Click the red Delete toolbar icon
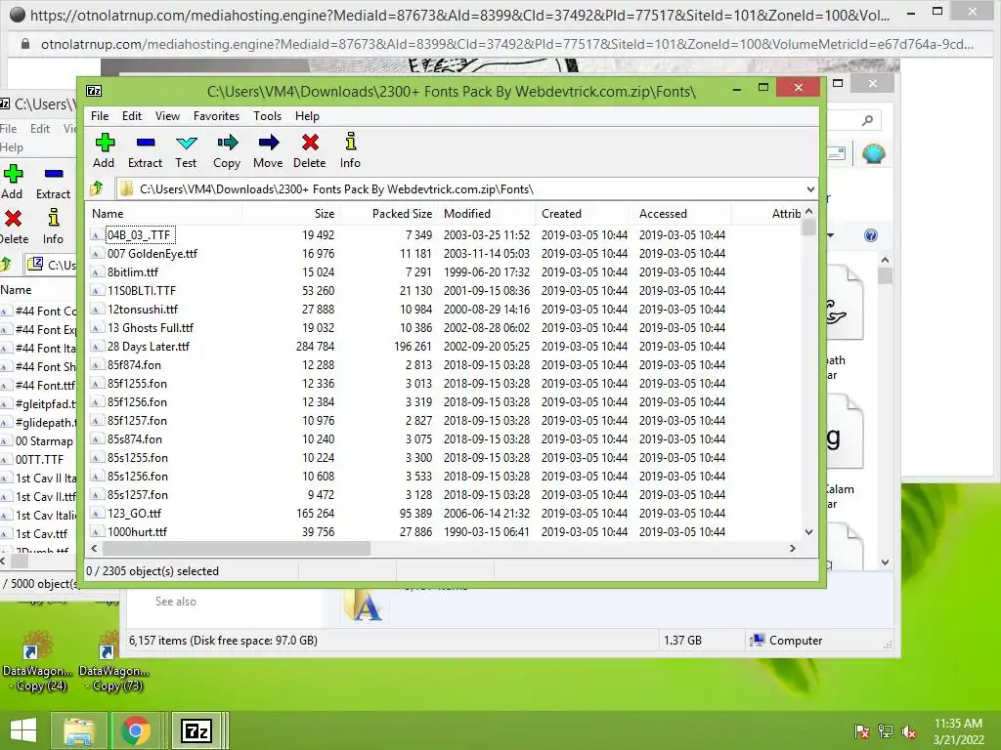 (310, 143)
